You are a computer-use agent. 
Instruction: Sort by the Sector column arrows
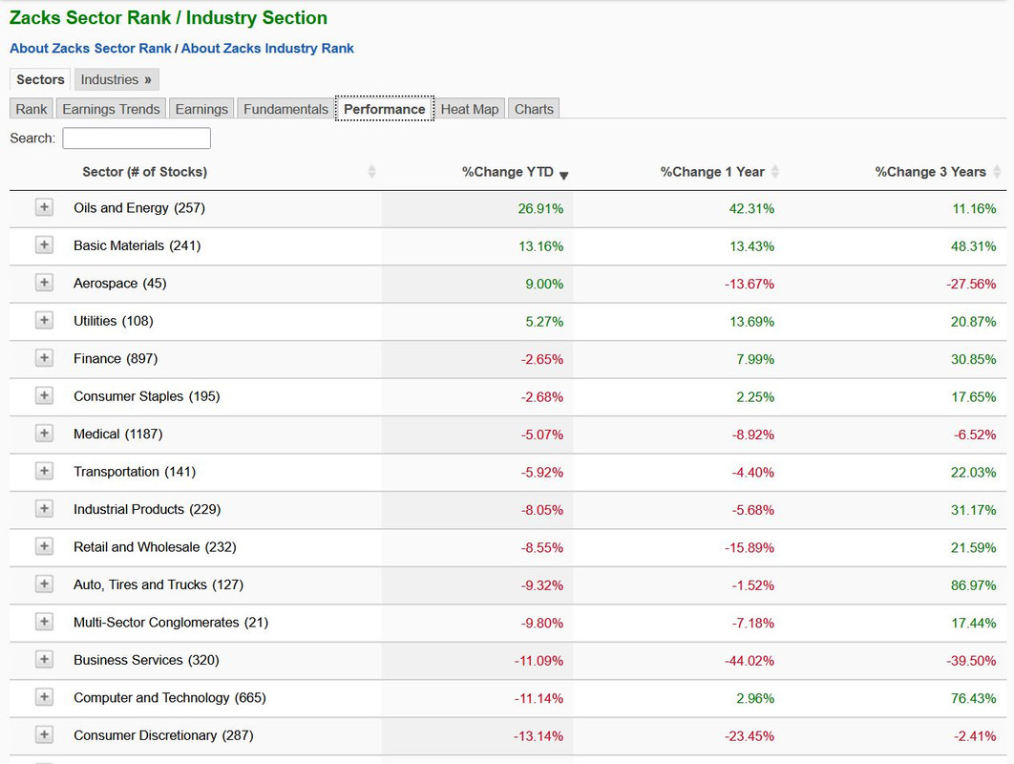(371, 172)
